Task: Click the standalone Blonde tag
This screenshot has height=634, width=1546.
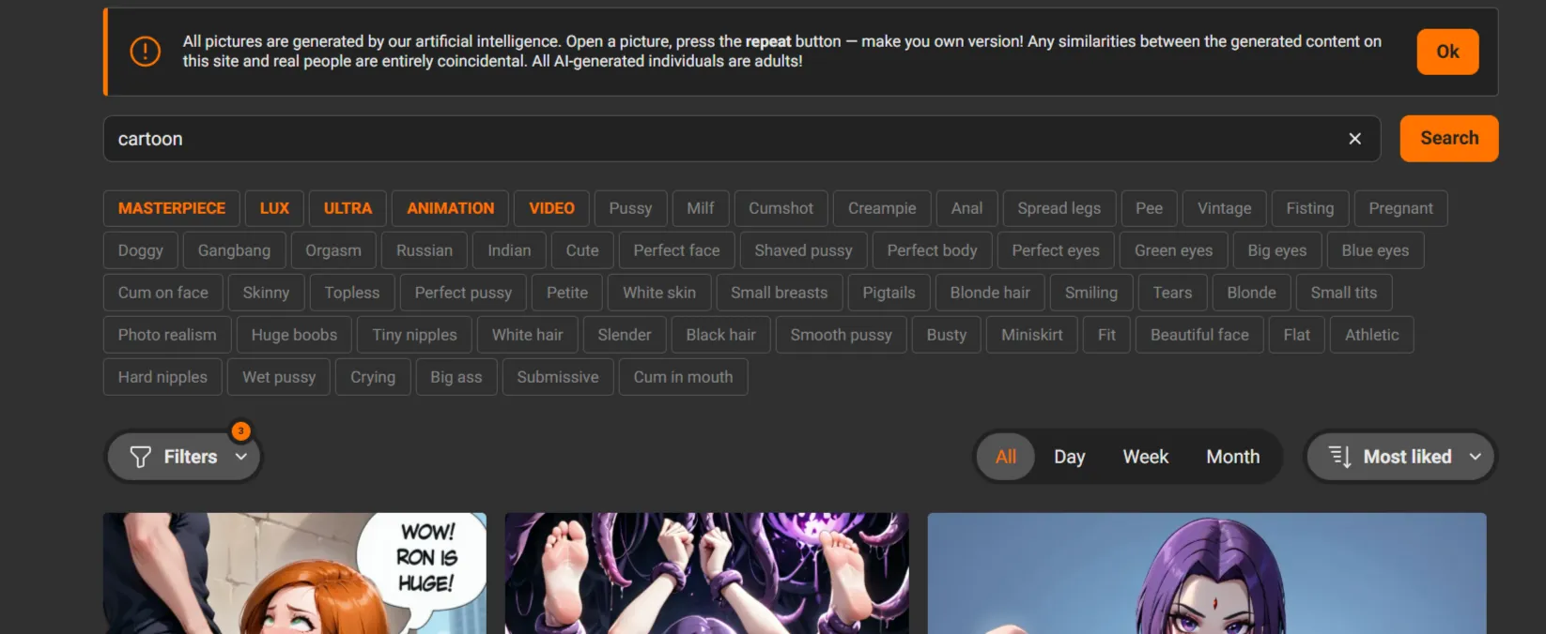Action: coord(1251,293)
